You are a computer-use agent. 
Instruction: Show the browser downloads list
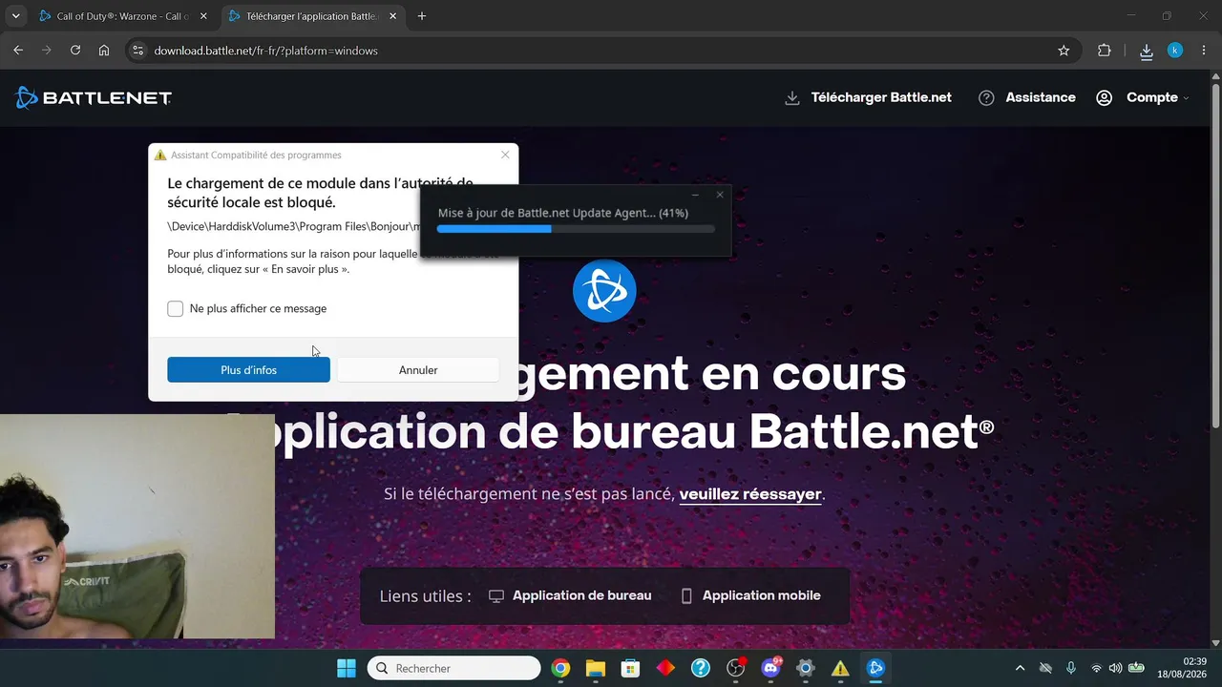tap(1147, 52)
